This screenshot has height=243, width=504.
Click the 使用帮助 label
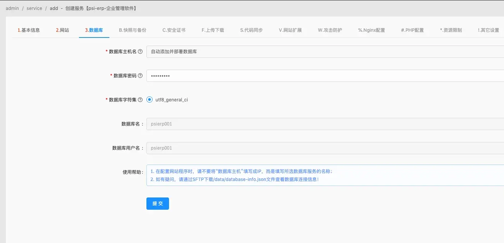coord(133,172)
